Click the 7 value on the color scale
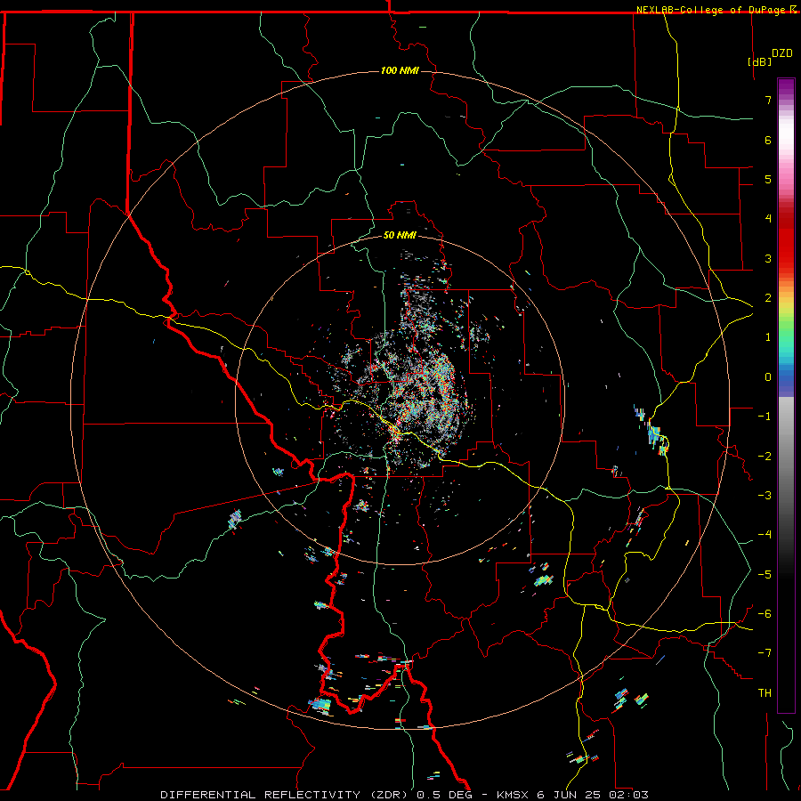The image size is (801, 801). pos(768,100)
